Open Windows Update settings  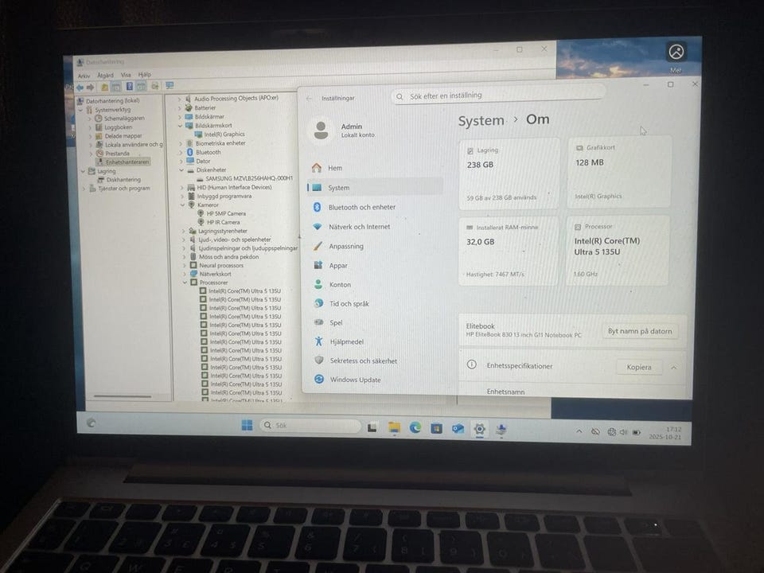click(x=355, y=380)
